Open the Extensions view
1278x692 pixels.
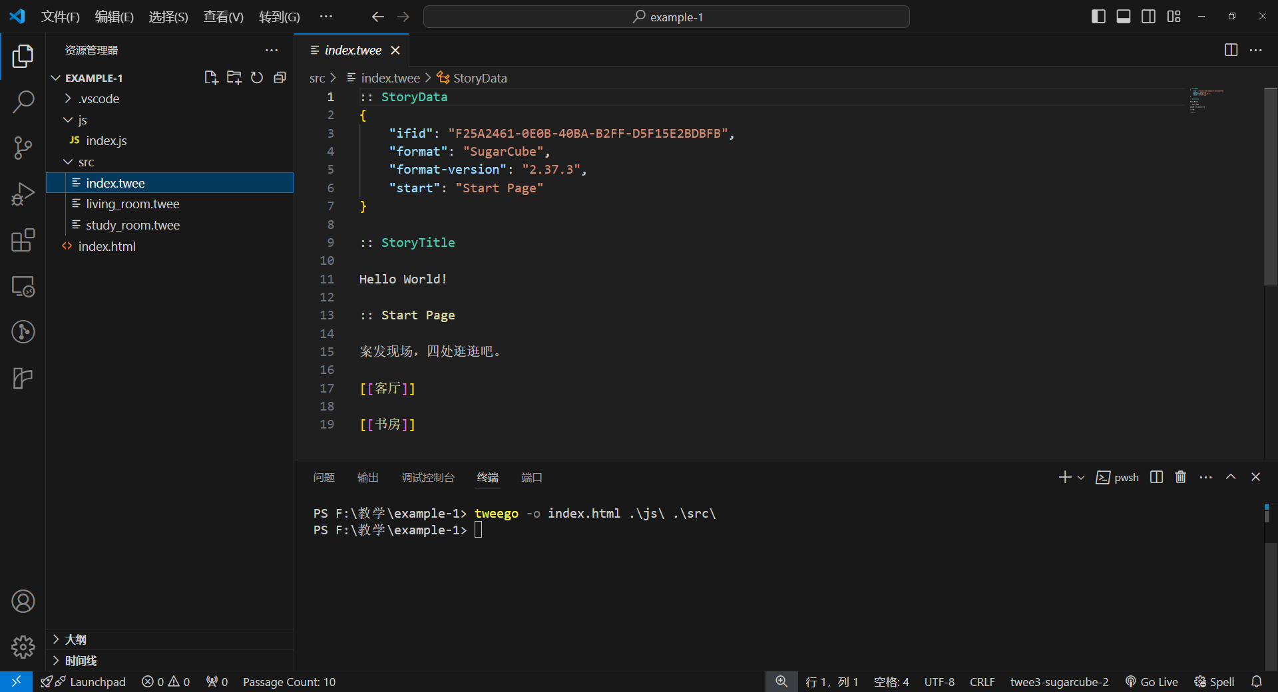pos(23,240)
